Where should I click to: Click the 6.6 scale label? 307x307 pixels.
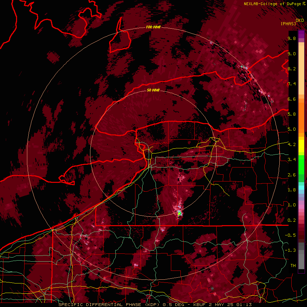click(x=292, y=99)
